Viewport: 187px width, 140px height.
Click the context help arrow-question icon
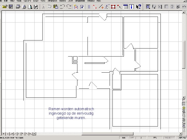click(139, 7)
